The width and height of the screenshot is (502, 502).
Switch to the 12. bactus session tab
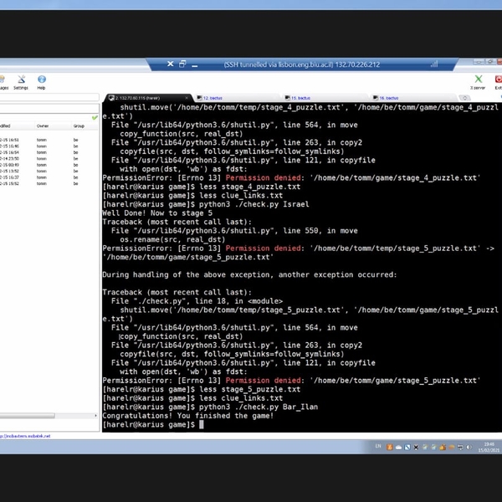pos(219,98)
